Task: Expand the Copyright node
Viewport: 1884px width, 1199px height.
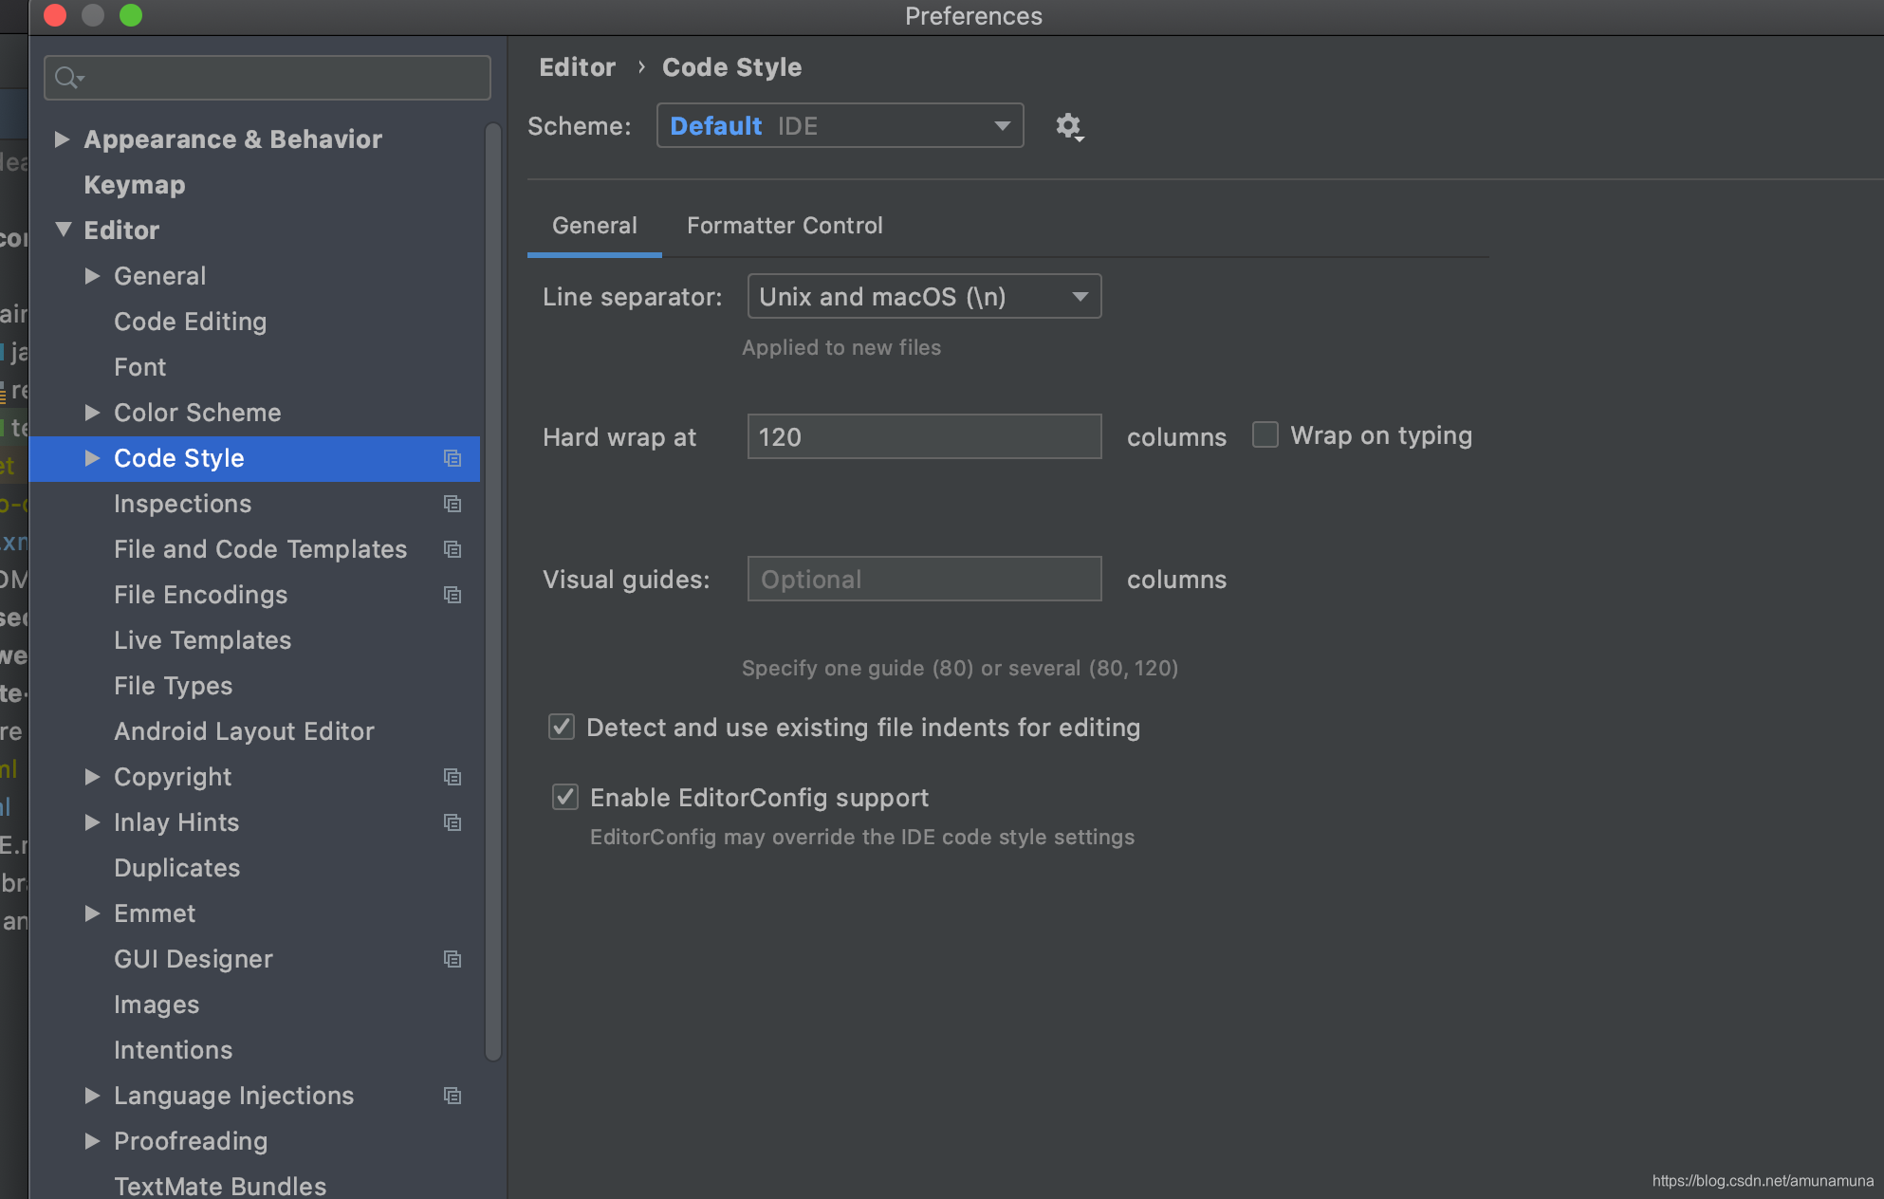Action: point(92,777)
